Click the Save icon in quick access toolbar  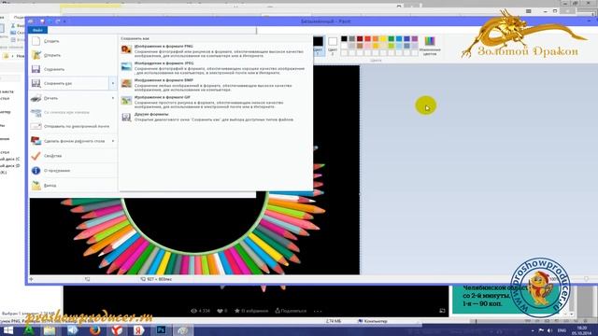pyautogui.click(x=41, y=21)
